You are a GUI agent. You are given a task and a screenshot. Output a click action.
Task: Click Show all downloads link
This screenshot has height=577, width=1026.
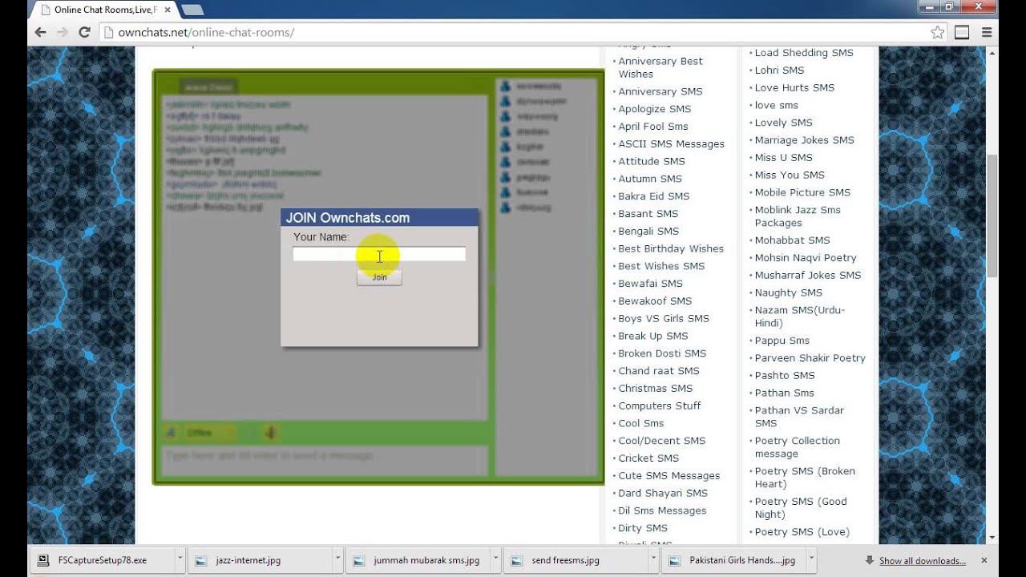click(922, 561)
